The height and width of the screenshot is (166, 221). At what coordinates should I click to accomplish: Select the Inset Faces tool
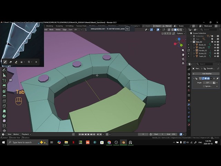[4, 91]
